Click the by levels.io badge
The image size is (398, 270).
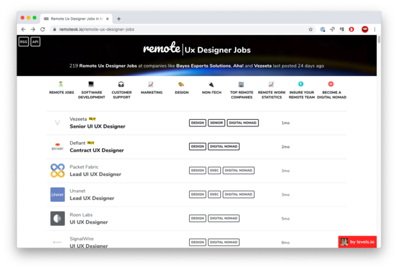[x=358, y=242]
